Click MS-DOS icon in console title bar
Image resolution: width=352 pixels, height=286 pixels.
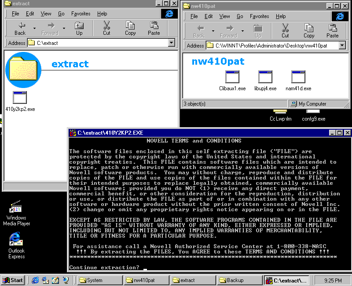73,133
